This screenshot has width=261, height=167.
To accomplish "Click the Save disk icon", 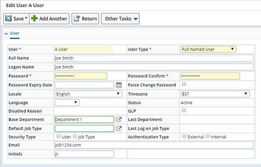I will pos(9,18).
